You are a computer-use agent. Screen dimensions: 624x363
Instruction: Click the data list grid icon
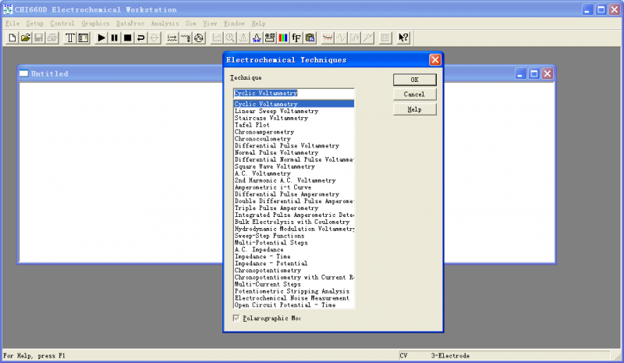[x=385, y=37]
